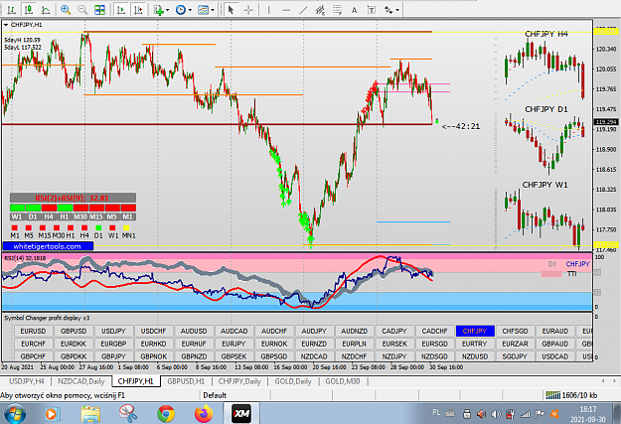Image resolution: width=621 pixels, height=424 pixels.
Task: Toggle chart auto scroll
Action: coord(121,10)
